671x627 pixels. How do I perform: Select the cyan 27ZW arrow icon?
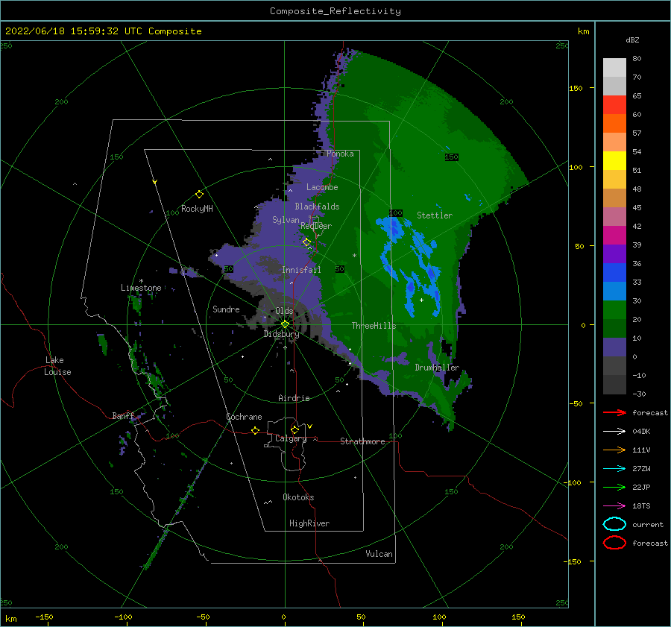pyautogui.click(x=614, y=469)
